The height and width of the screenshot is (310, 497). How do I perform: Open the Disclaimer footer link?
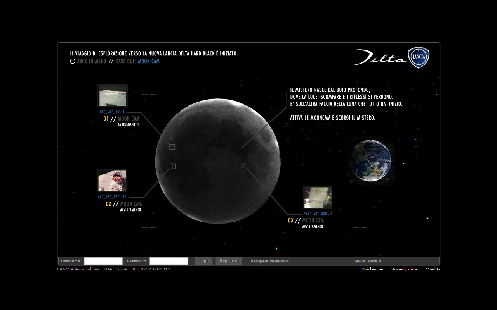[372, 269]
